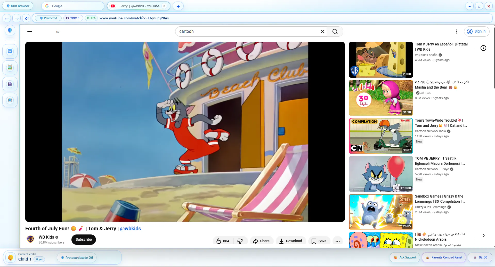
Task: Reload the page with refresh icon
Action: (x=26, y=18)
